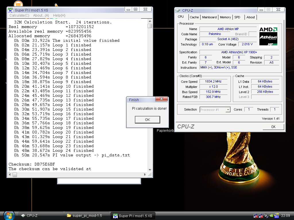294x220 pixels.
Task: Click the PI value output pi_data.txt line
Action: tap(72, 155)
